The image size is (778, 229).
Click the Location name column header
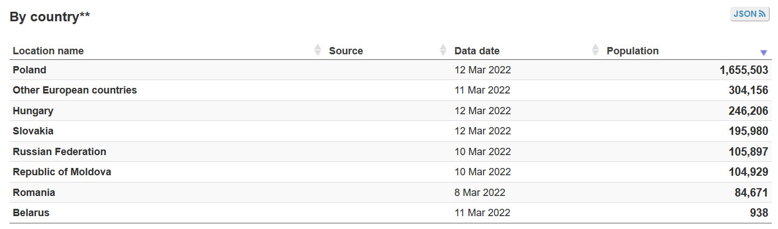(x=48, y=51)
